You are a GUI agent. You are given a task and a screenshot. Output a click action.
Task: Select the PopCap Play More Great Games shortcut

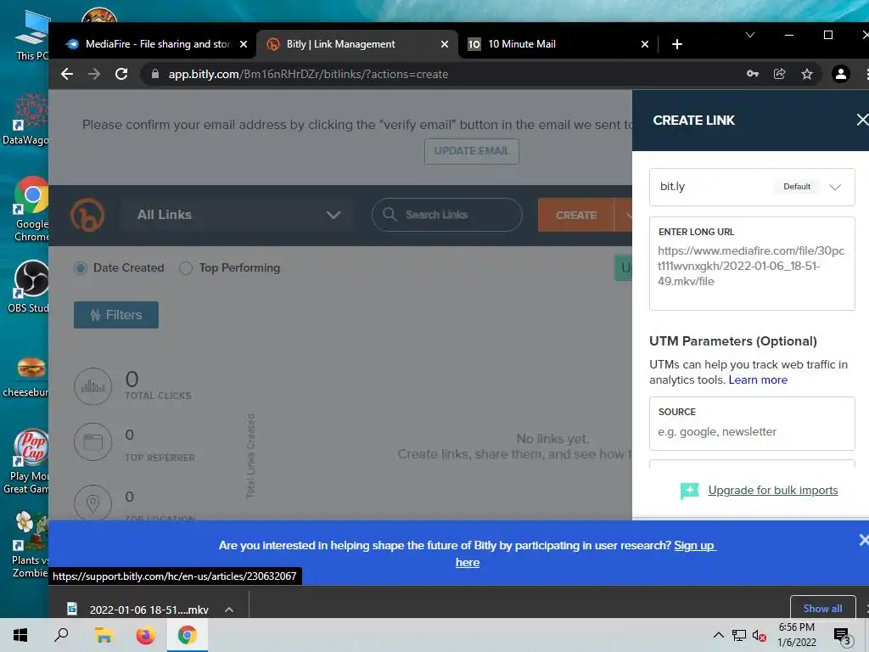pyautogui.click(x=26, y=461)
